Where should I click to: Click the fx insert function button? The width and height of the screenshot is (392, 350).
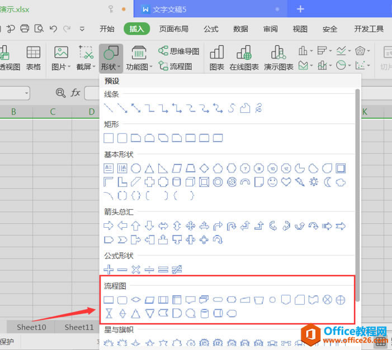click(75, 93)
